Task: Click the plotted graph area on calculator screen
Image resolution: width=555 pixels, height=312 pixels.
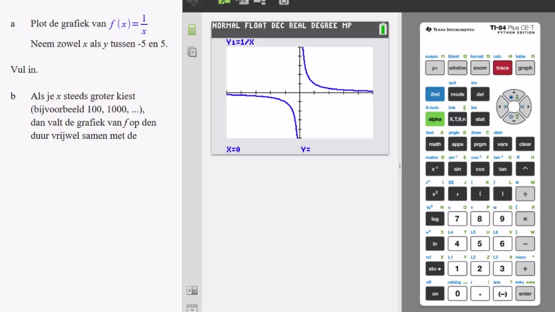Action: 299,92
